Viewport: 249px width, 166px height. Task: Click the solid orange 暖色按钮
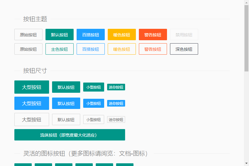pyautogui.click(x=122, y=35)
